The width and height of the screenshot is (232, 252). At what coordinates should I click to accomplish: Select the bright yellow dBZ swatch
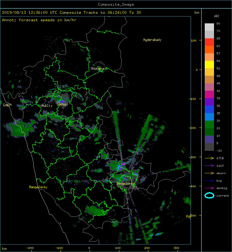point(209,64)
